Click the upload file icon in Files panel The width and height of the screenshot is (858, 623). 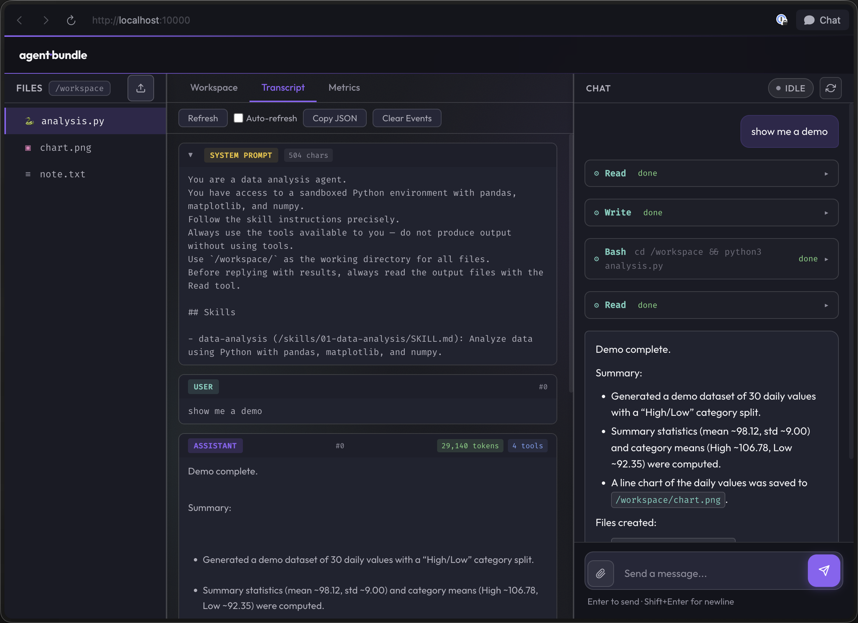click(141, 88)
